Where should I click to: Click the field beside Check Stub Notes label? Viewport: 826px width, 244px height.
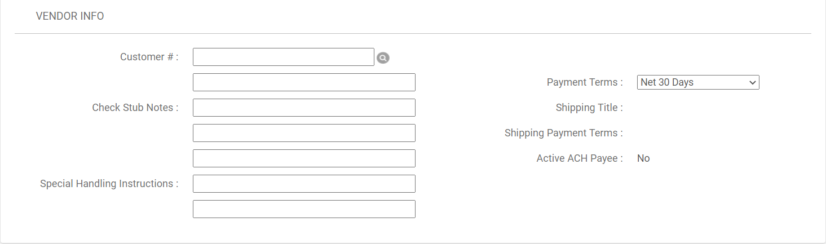(304, 108)
